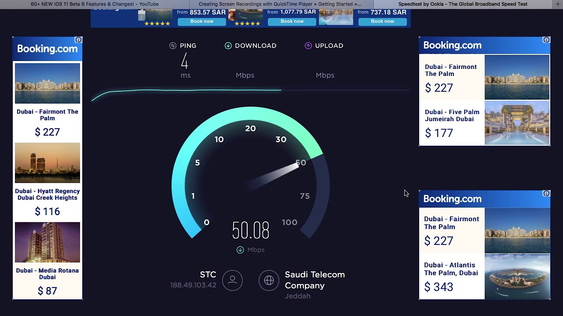Click the STC provider name
Screen dimensions: 563x316
(x=208, y=275)
